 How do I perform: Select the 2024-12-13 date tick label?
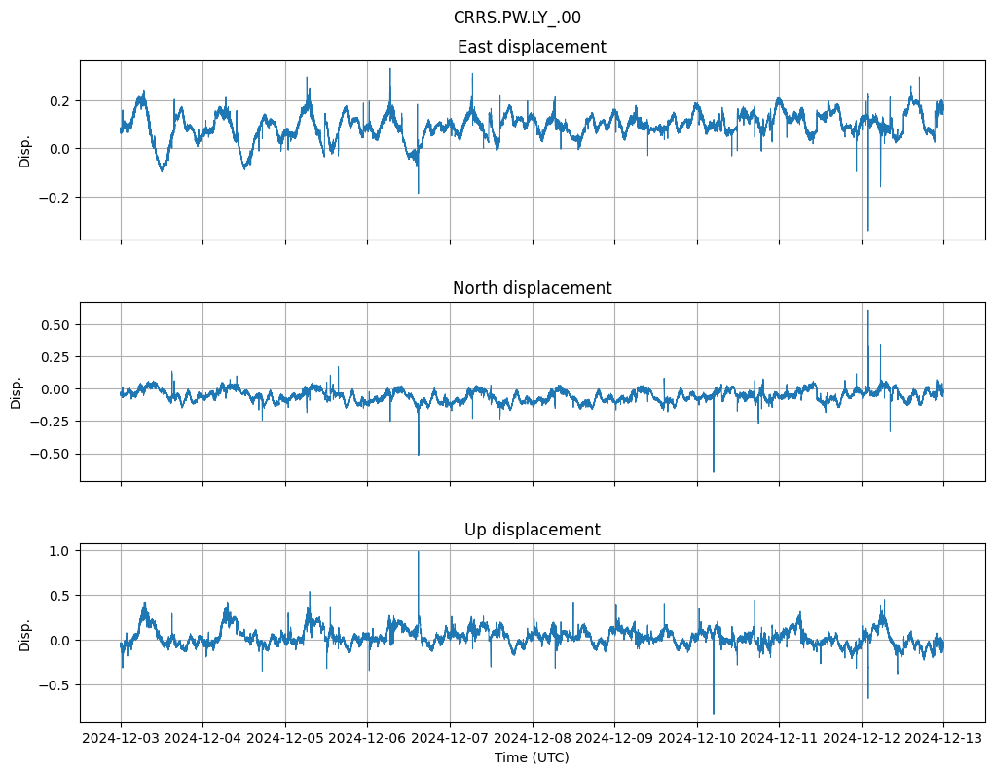(x=942, y=739)
